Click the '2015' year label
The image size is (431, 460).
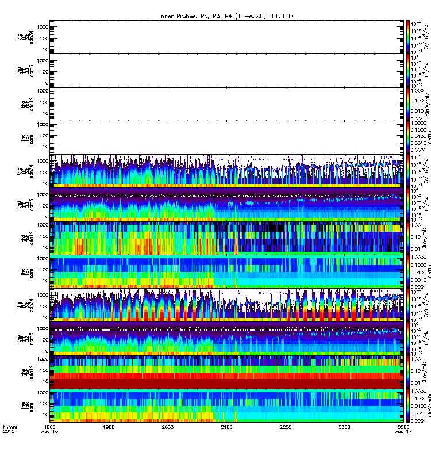pyautogui.click(x=8, y=432)
